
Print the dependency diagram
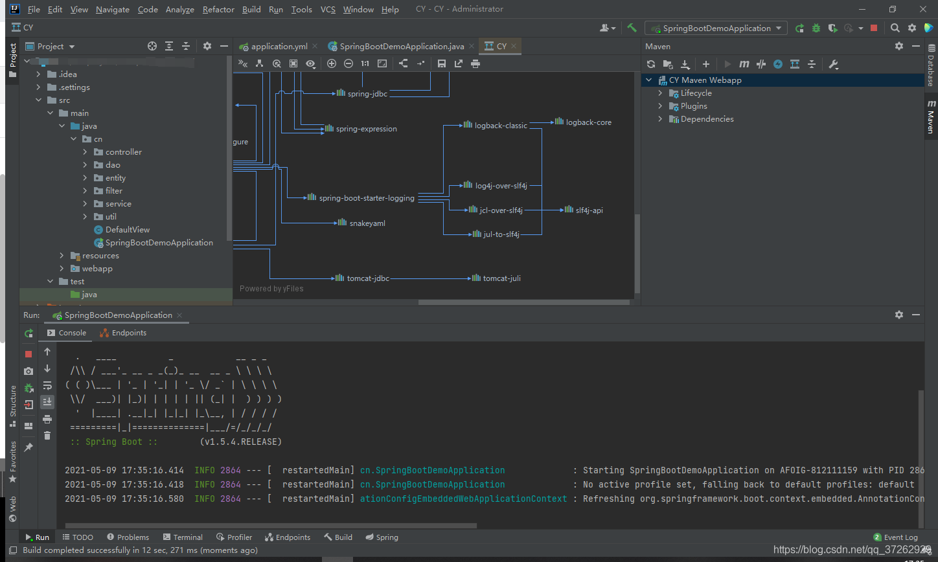[475, 63]
